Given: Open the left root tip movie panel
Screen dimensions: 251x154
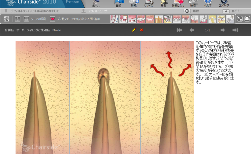Looking at the screenshot, I should click(42, 98).
